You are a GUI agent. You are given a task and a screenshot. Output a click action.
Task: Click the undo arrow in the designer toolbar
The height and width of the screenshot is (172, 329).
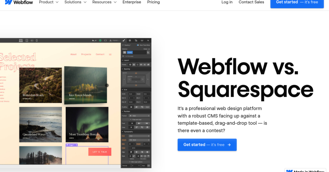coord(93,40)
